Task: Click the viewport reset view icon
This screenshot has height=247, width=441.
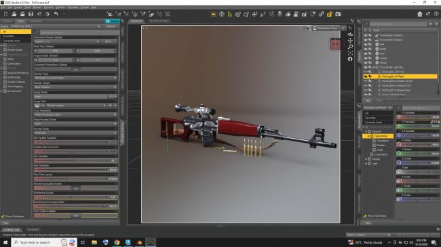Action: pyautogui.click(x=350, y=59)
